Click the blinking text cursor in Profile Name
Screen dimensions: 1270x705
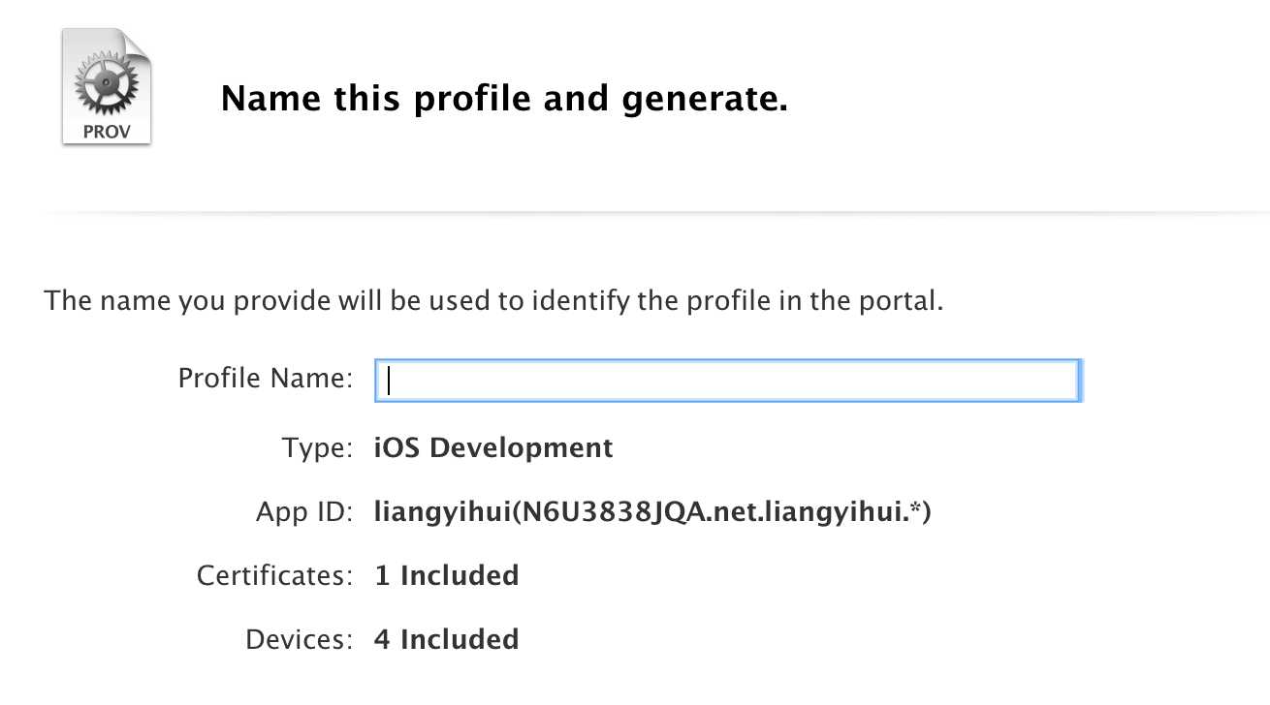click(389, 381)
